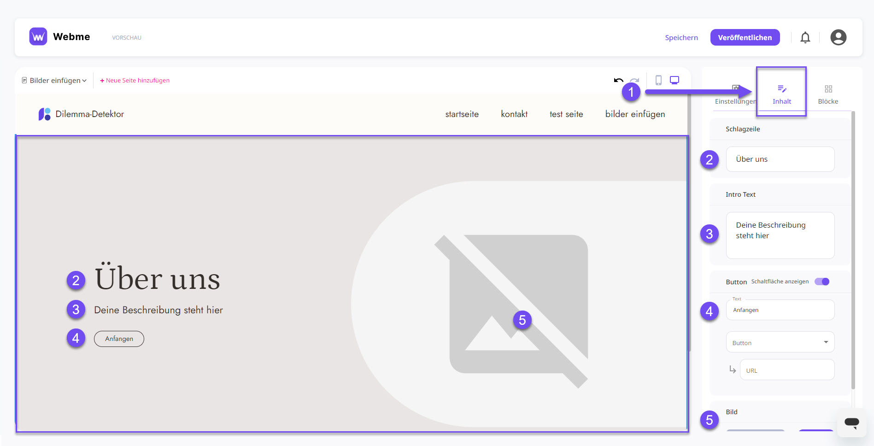This screenshot has height=446, width=874.
Task: Click the button Text field Anfangen
Action: pos(780,310)
